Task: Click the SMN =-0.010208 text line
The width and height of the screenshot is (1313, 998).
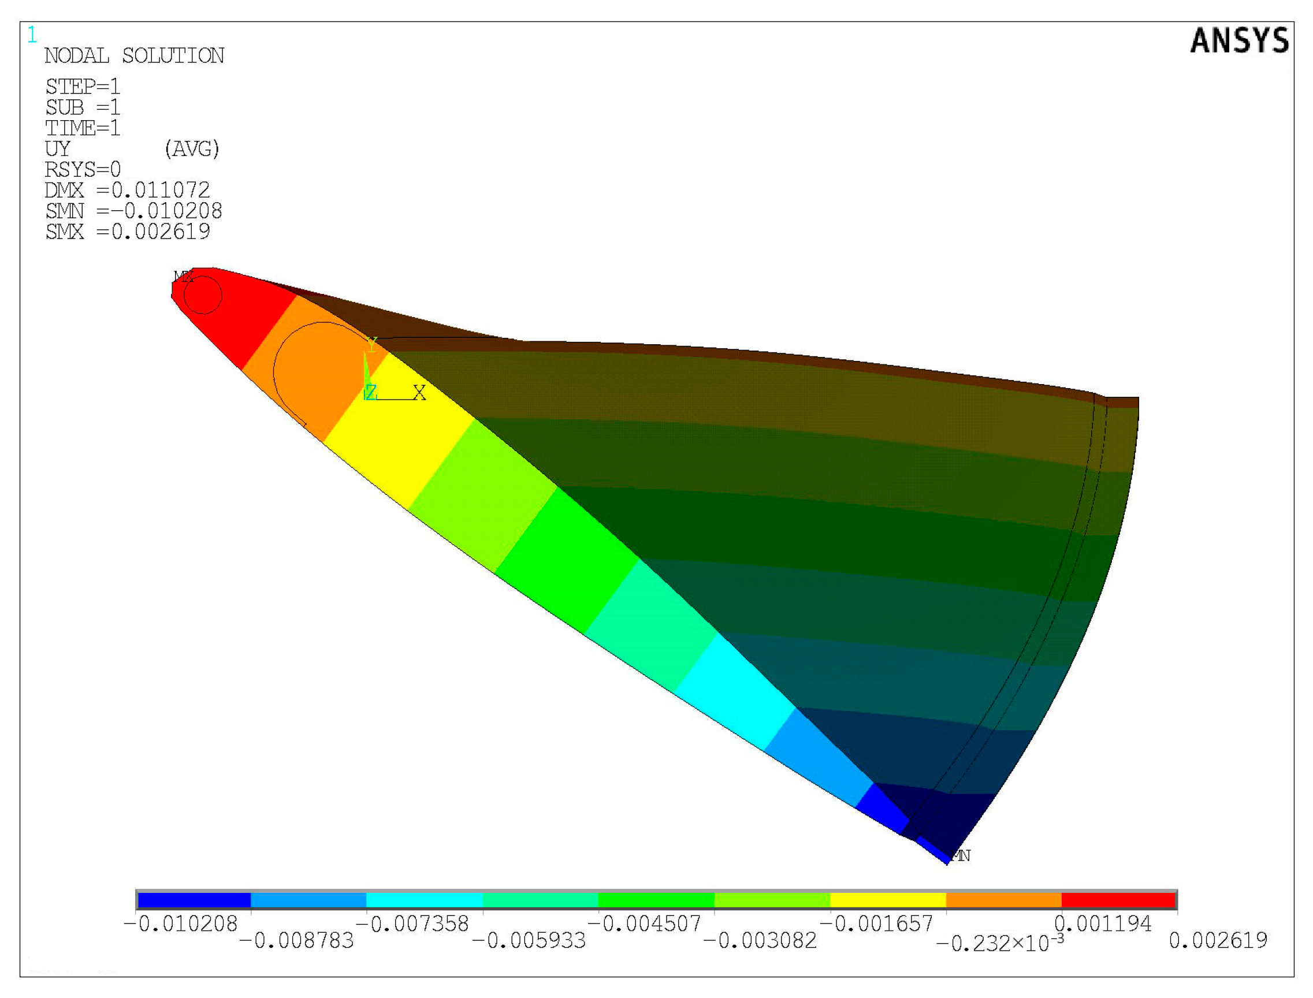Action: pyautogui.click(x=133, y=211)
